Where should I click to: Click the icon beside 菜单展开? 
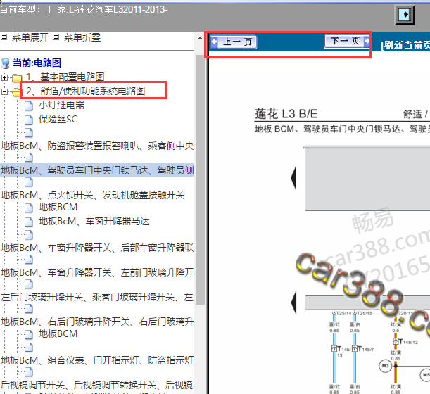point(4,37)
